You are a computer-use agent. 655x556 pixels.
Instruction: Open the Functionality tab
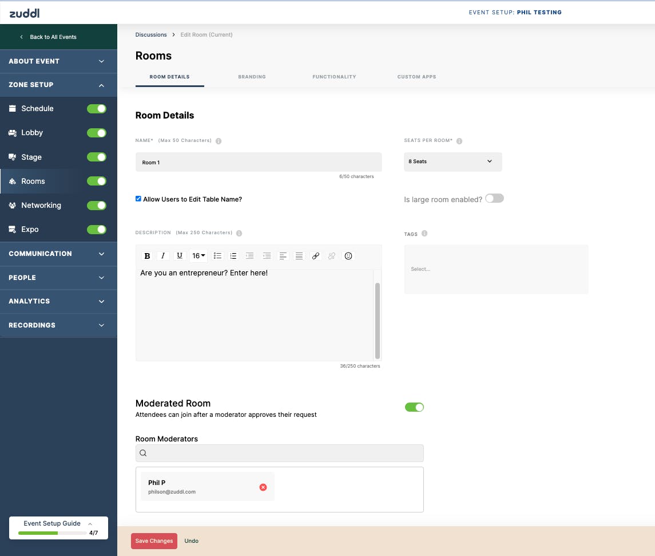(x=334, y=77)
